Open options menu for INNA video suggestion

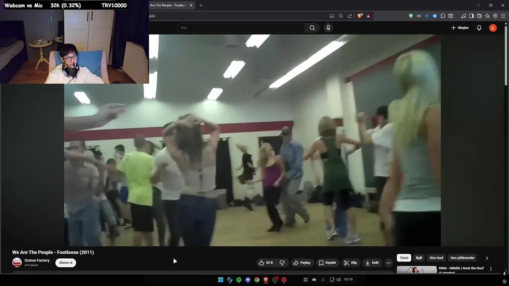(491, 269)
